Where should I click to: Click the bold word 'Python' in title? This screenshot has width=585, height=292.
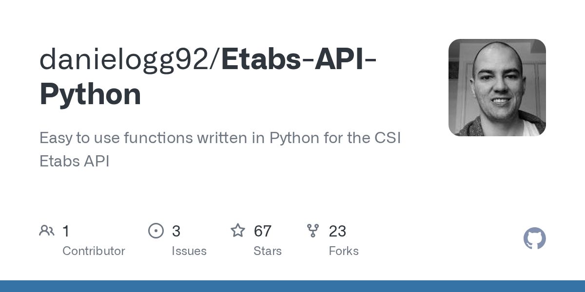[x=90, y=94]
